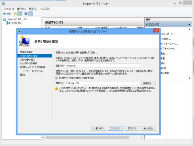Image resolution: width=194 pixels, height=146 pixels.
Task: Toggle 仮想マシンを別の場所に格納する checkbox
Action: coord(57,78)
